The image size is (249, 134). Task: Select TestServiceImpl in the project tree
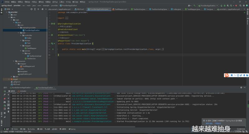coord(35,56)
